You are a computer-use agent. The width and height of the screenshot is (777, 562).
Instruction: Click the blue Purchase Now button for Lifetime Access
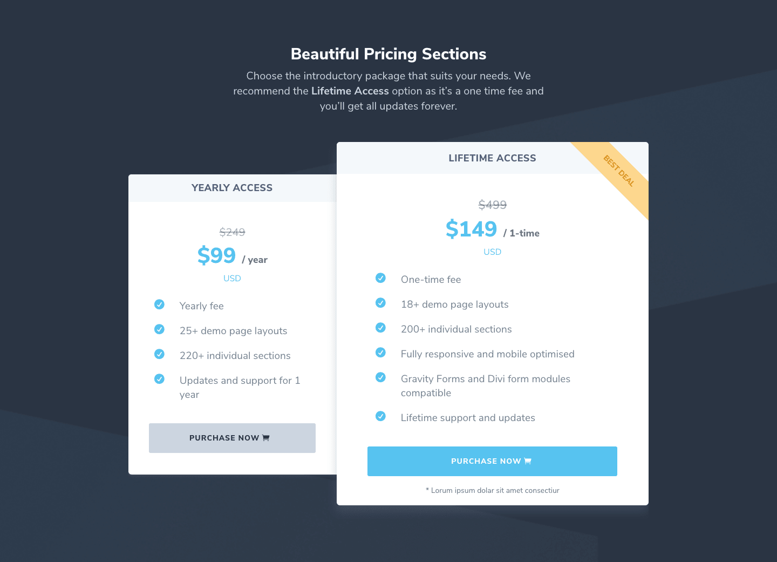click(x=492, y=461)
